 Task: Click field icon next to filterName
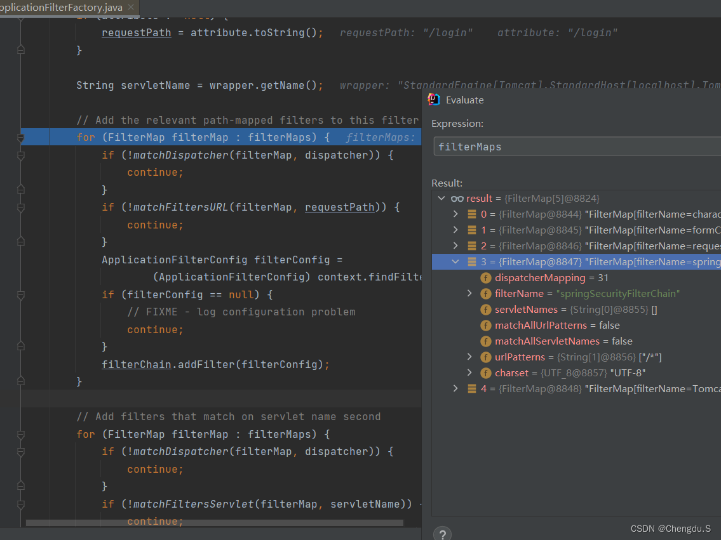486,293
